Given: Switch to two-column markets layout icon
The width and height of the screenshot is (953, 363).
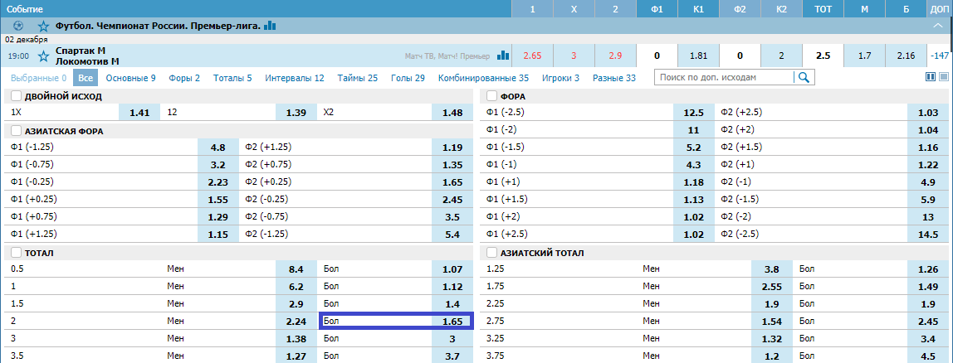Looking at the screenshot, I should click(930, 77).
